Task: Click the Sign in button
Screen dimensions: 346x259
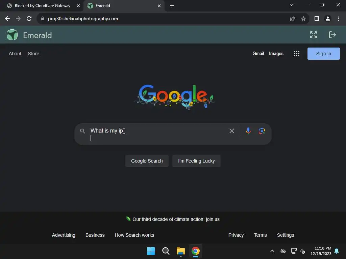Action: pyautogui.click(x=323, y=54)
